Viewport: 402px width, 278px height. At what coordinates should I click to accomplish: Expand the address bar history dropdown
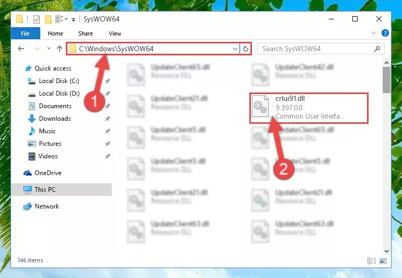coord(235,49)
